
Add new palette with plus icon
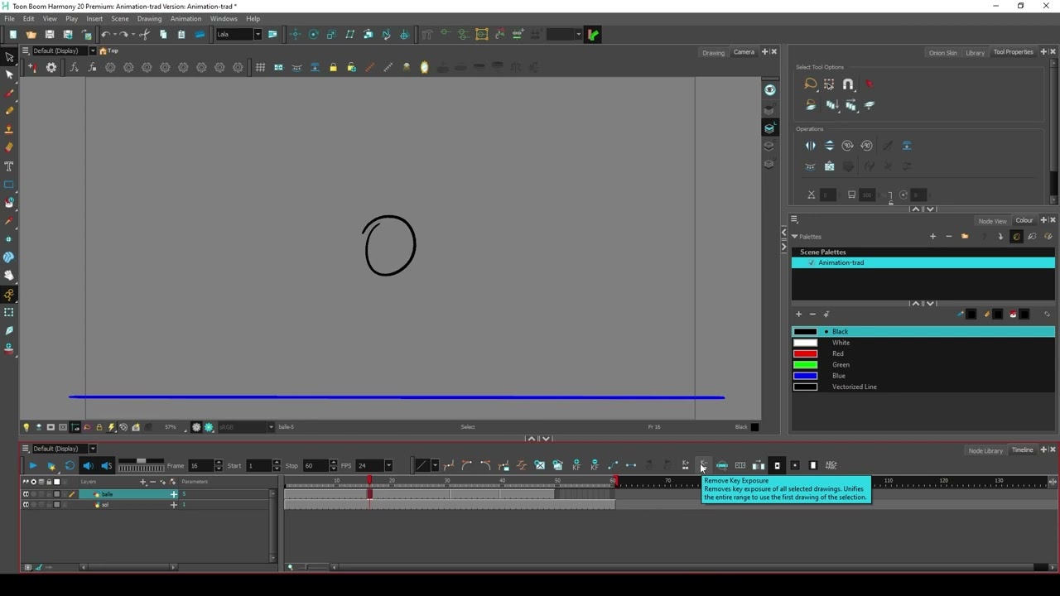932,237
